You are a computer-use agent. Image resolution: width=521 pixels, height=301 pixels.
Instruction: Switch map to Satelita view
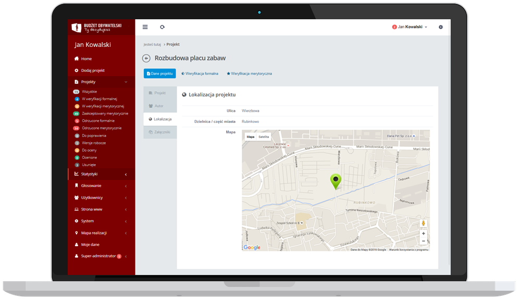click(x=264, y=137)
